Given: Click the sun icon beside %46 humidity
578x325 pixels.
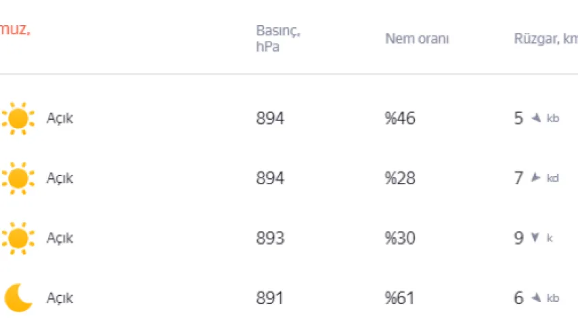Looking at the screenshot, I should 18,118.
